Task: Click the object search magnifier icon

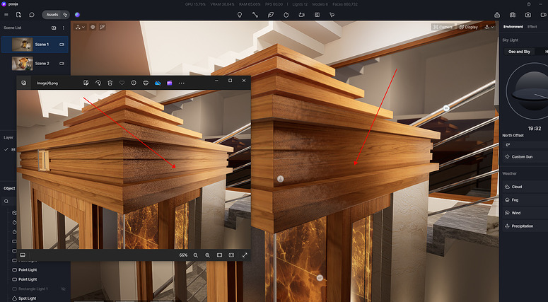Action: [6, 201]
